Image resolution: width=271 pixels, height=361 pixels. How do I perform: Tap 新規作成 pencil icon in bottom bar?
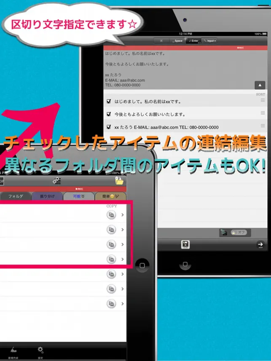coord(13,352)
